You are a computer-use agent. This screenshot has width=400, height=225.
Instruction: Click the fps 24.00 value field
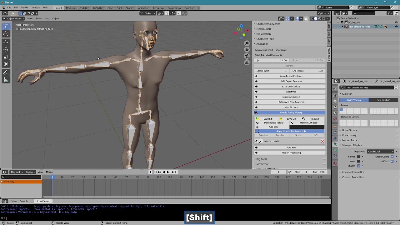coord(272,60)
